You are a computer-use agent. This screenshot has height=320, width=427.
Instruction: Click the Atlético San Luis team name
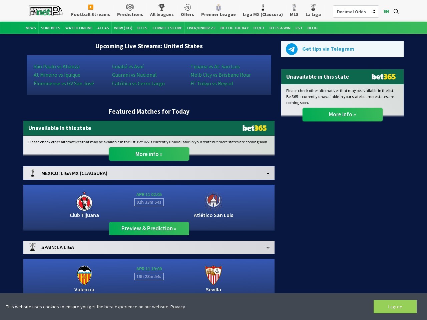pos(213,215)
